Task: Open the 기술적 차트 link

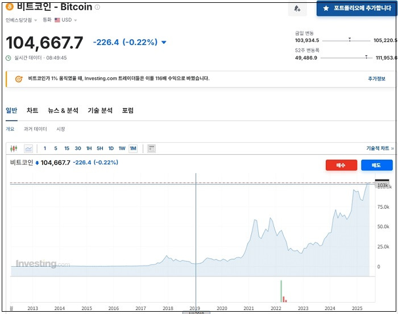Action: [x=380, y=148]
